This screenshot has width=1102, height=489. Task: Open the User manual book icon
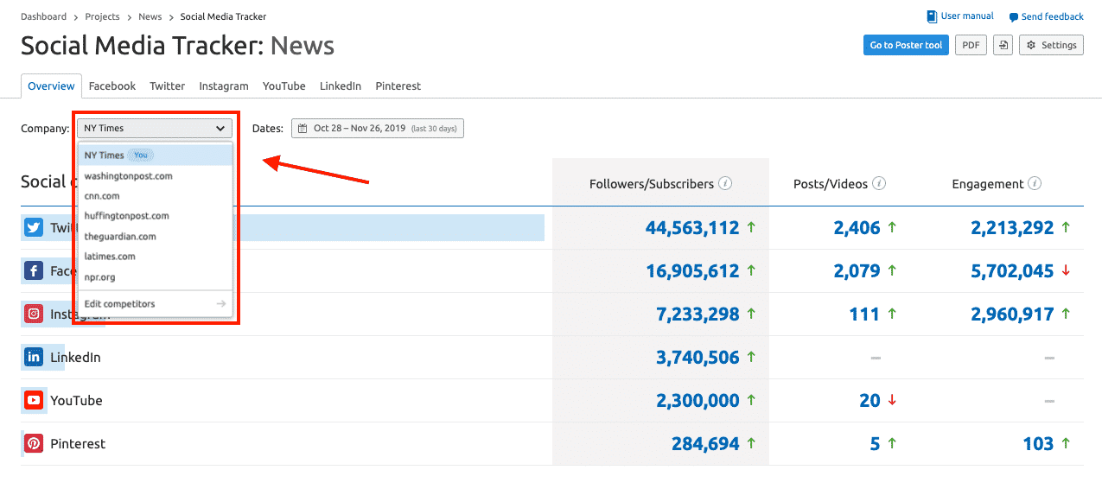(932, 16)
